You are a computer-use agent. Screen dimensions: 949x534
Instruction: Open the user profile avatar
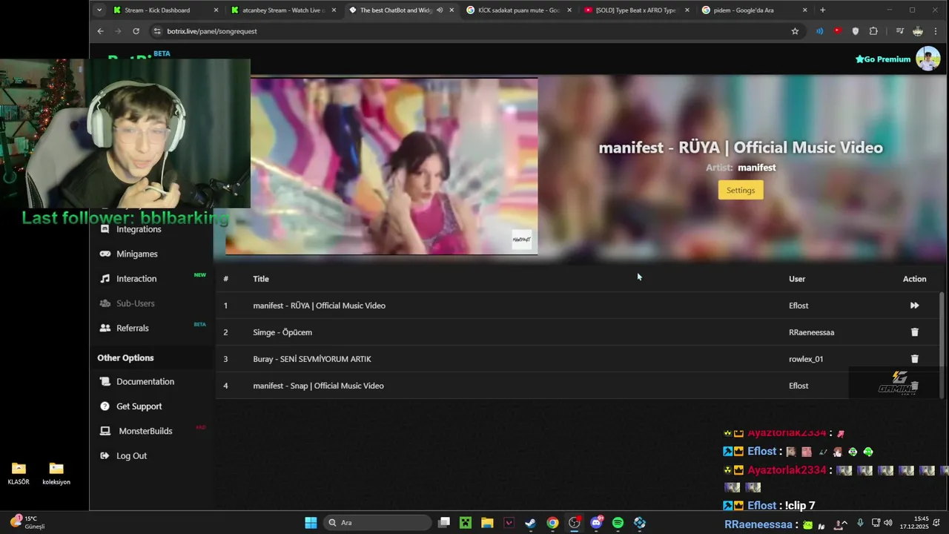click(x=927, y=59)
